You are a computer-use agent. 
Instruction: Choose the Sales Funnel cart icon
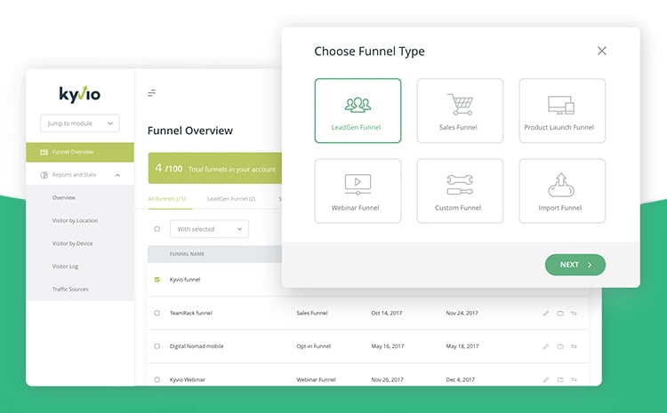[459, 105]
